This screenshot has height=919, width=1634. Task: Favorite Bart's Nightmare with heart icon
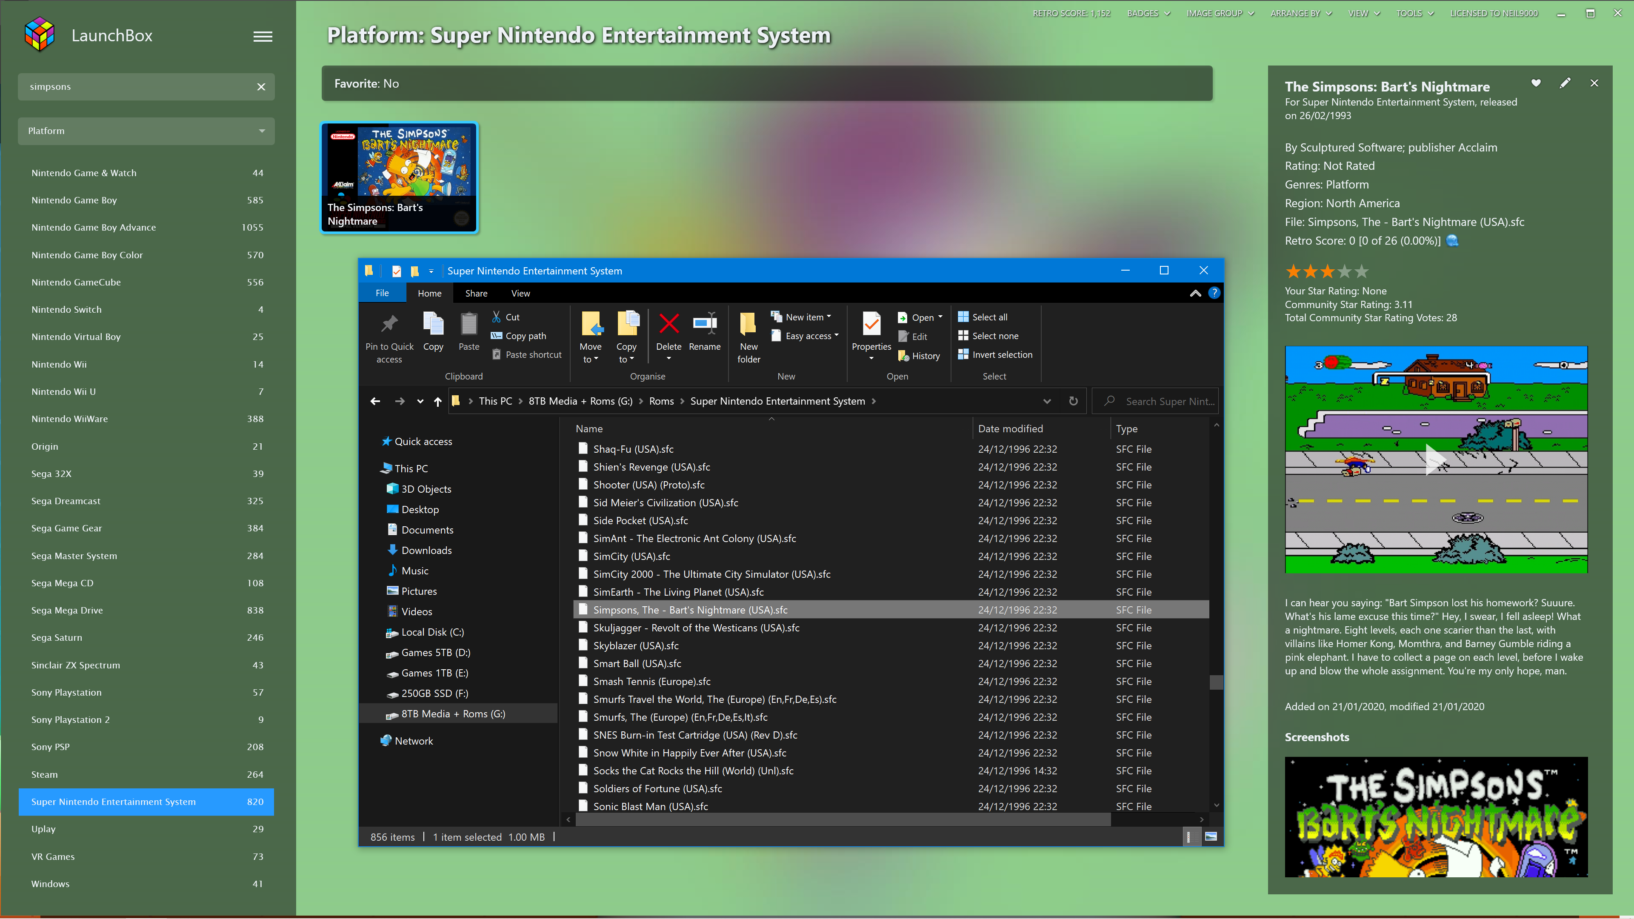click(1536, 83)
